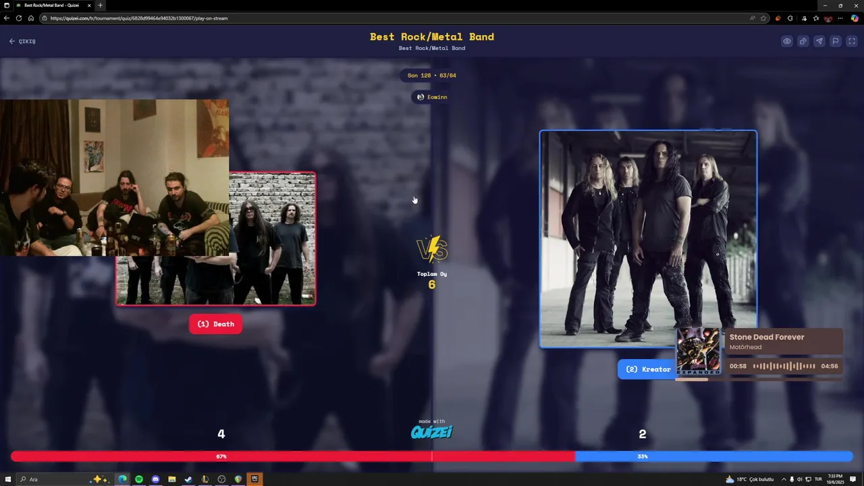
Task: Click the orange extension icon in toolbar
Action: (x=778, y=18)
